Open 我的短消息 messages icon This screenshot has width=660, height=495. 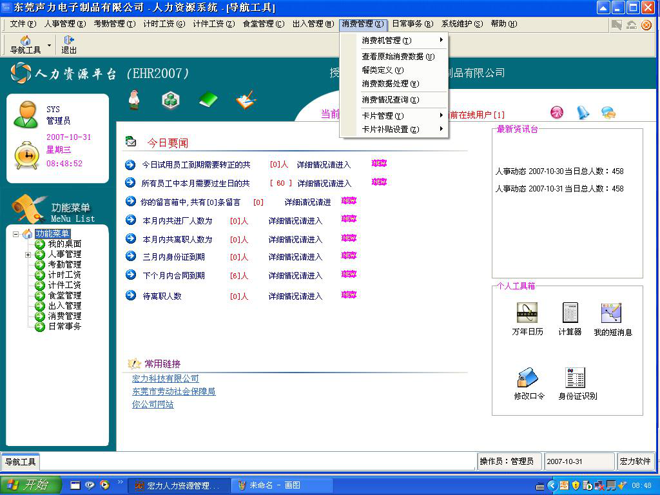point(611,314)
